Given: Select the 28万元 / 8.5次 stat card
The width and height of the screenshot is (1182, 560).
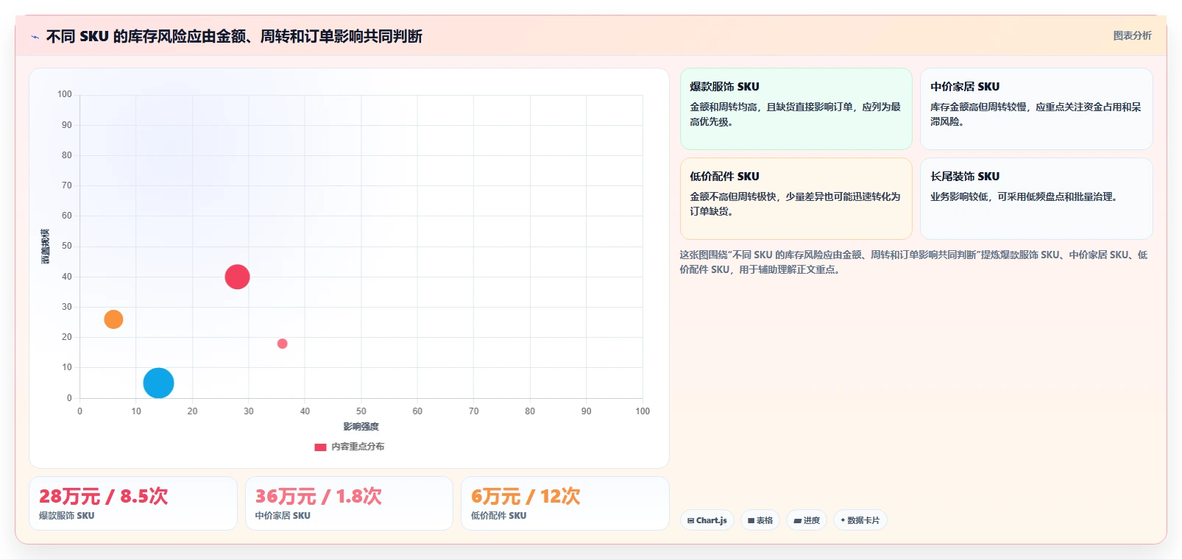Looking at the screenshot, I should pyautogui.click(x=133, y=503).
